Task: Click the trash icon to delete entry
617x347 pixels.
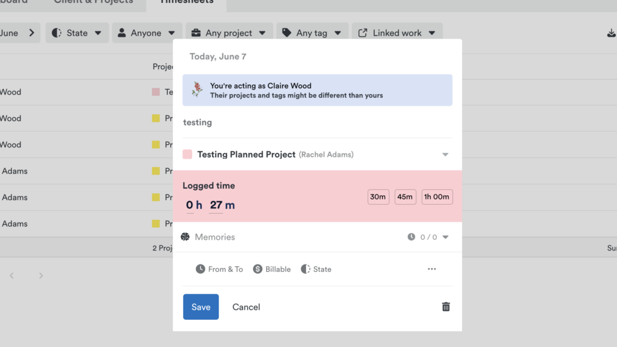Action: pyautogui.click(x=446, y=307)
